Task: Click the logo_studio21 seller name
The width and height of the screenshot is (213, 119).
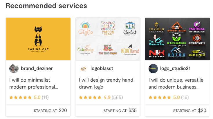Action: 174,69
